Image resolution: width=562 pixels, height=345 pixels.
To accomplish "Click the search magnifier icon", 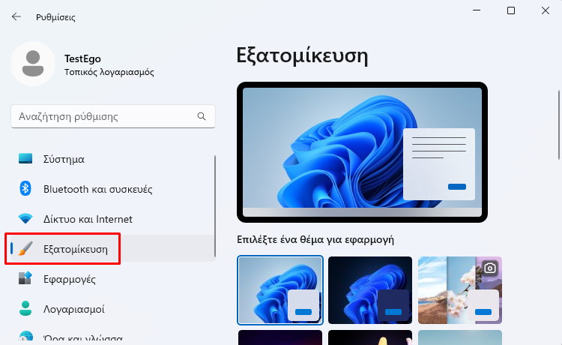I will coord(202,116).
